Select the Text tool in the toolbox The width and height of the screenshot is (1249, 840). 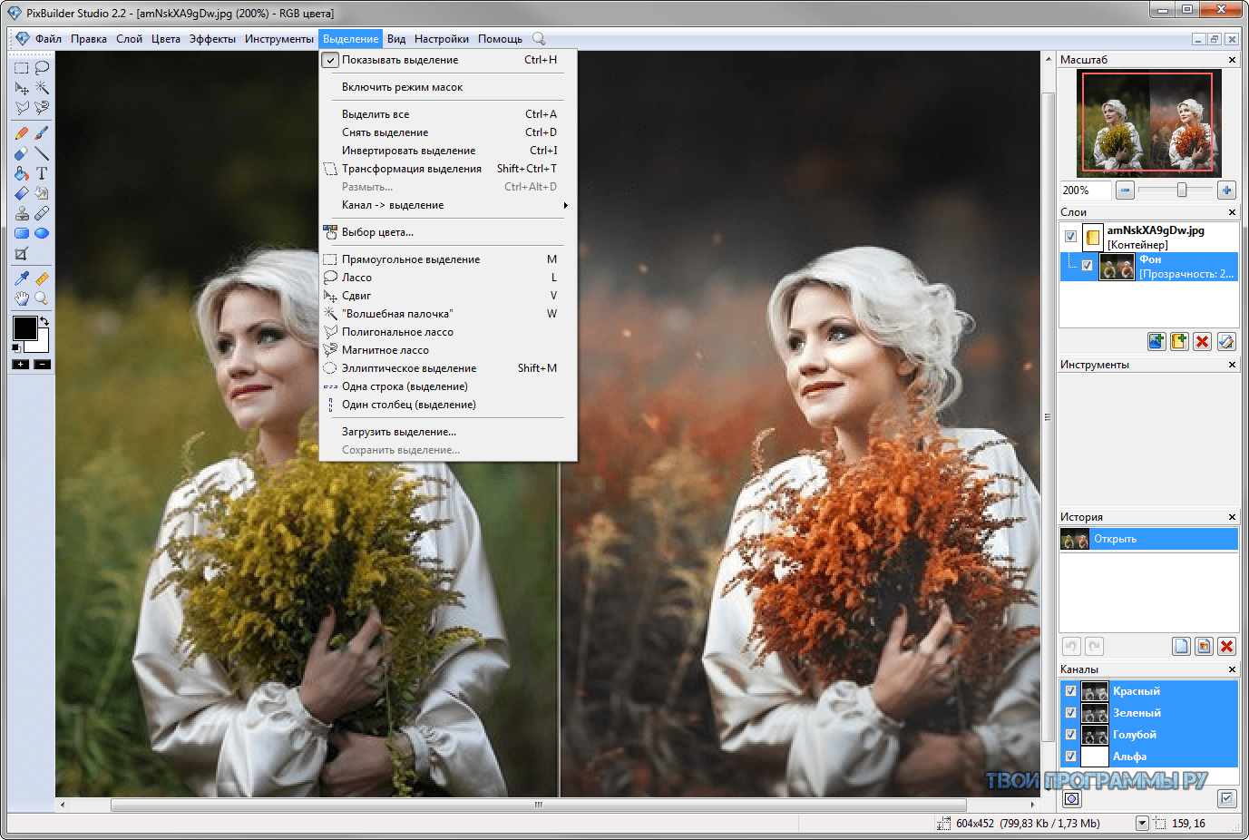(42, 173)
